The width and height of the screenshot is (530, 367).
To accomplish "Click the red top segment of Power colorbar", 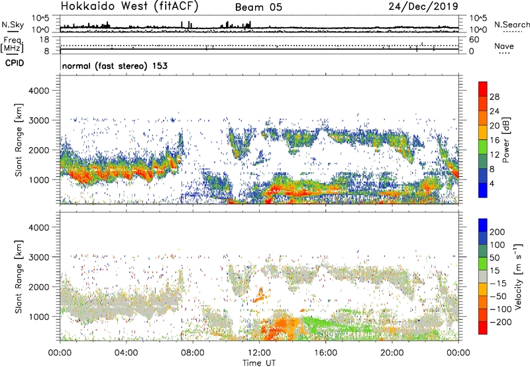I will [x=483, y=89].
